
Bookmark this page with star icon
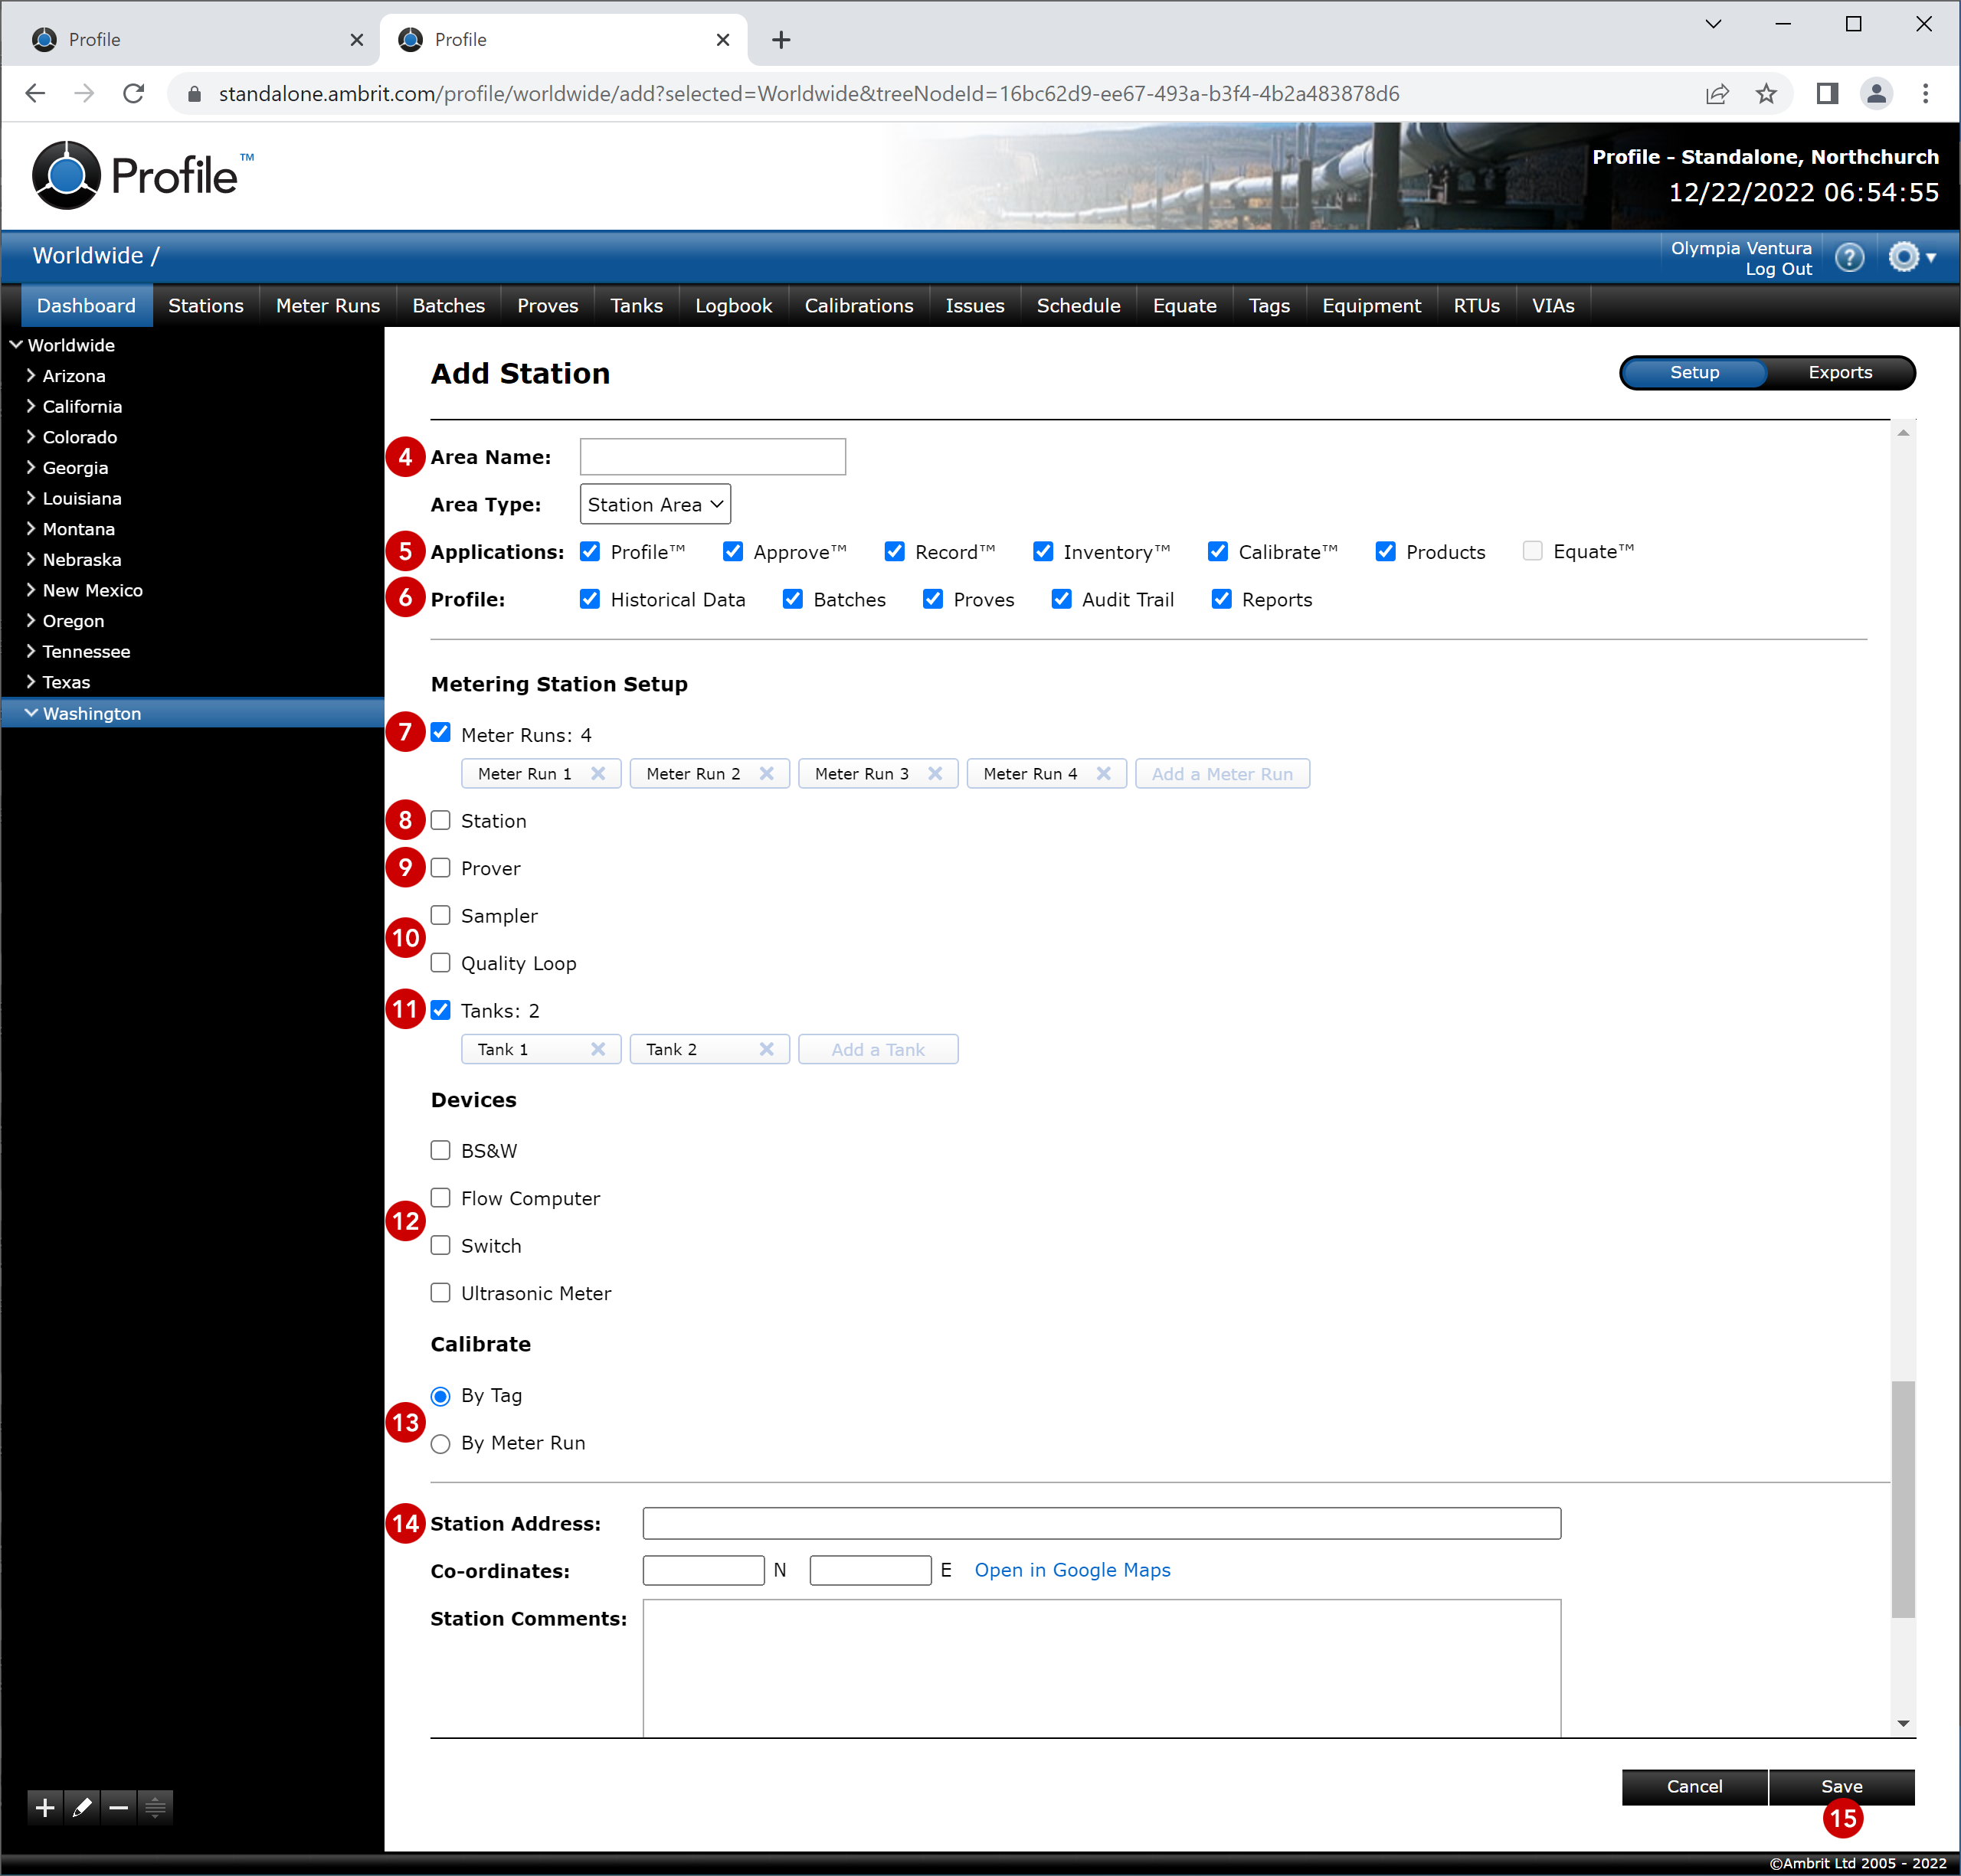pyautogui.click(x=1766, y=93)
